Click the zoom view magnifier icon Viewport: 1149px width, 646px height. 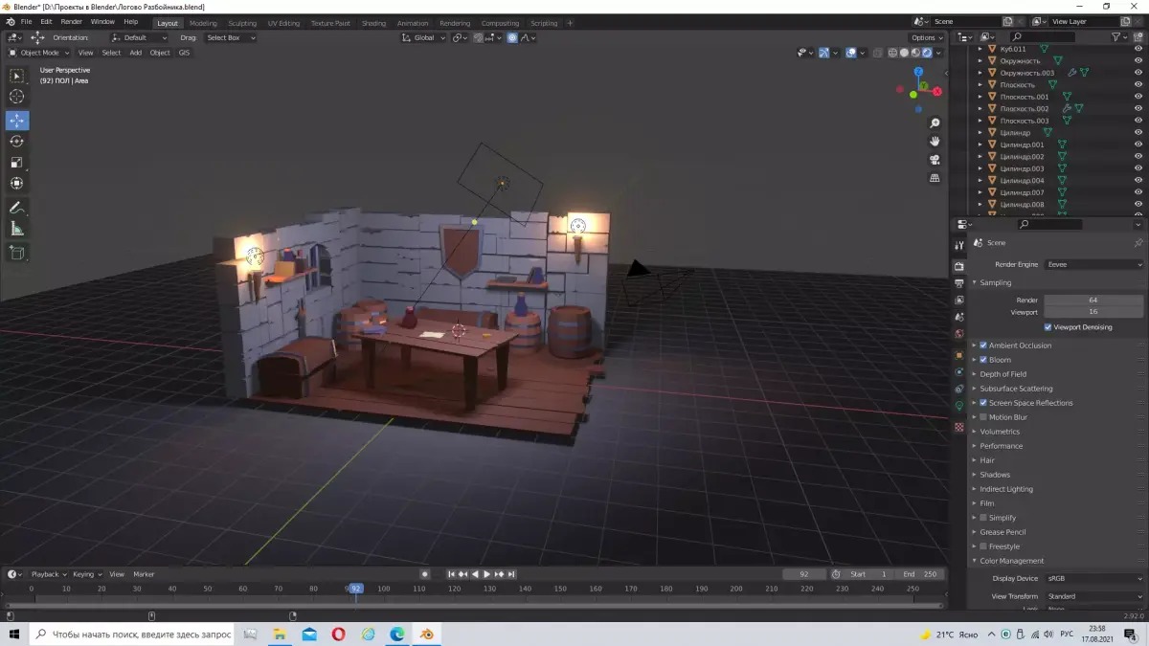(x=935, y=123)
